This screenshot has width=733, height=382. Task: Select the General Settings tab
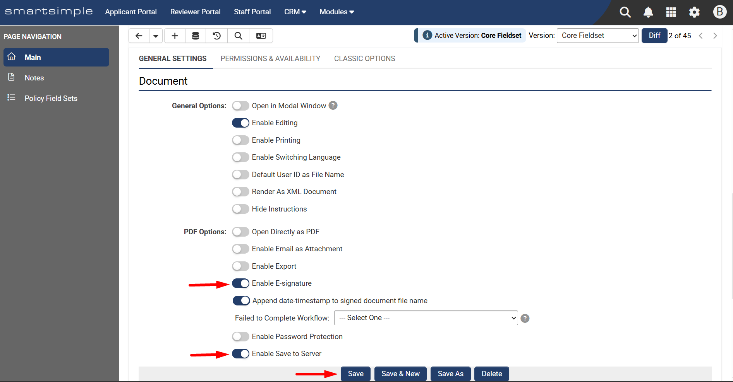click(x=173, y=59)
